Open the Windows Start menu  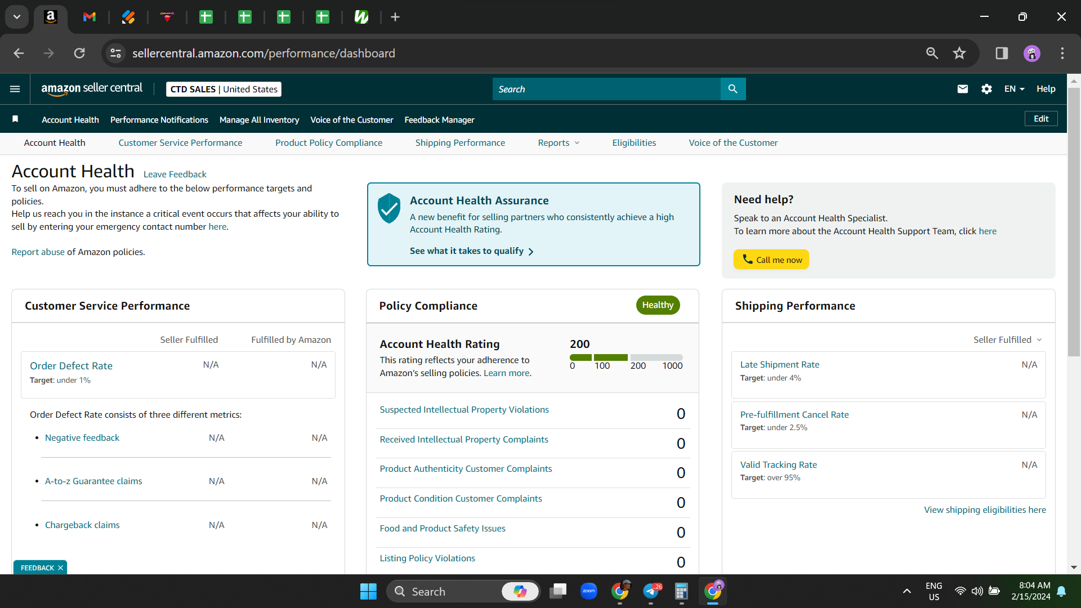[368, 591]
